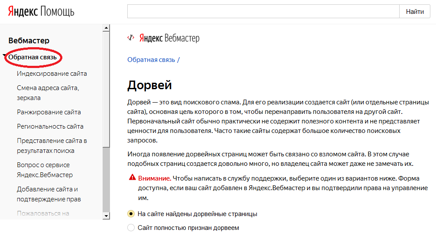Open Добавление сайта и подтверждение прав
Viewport: 436px width, 236px height.
[x=49, y=194]
